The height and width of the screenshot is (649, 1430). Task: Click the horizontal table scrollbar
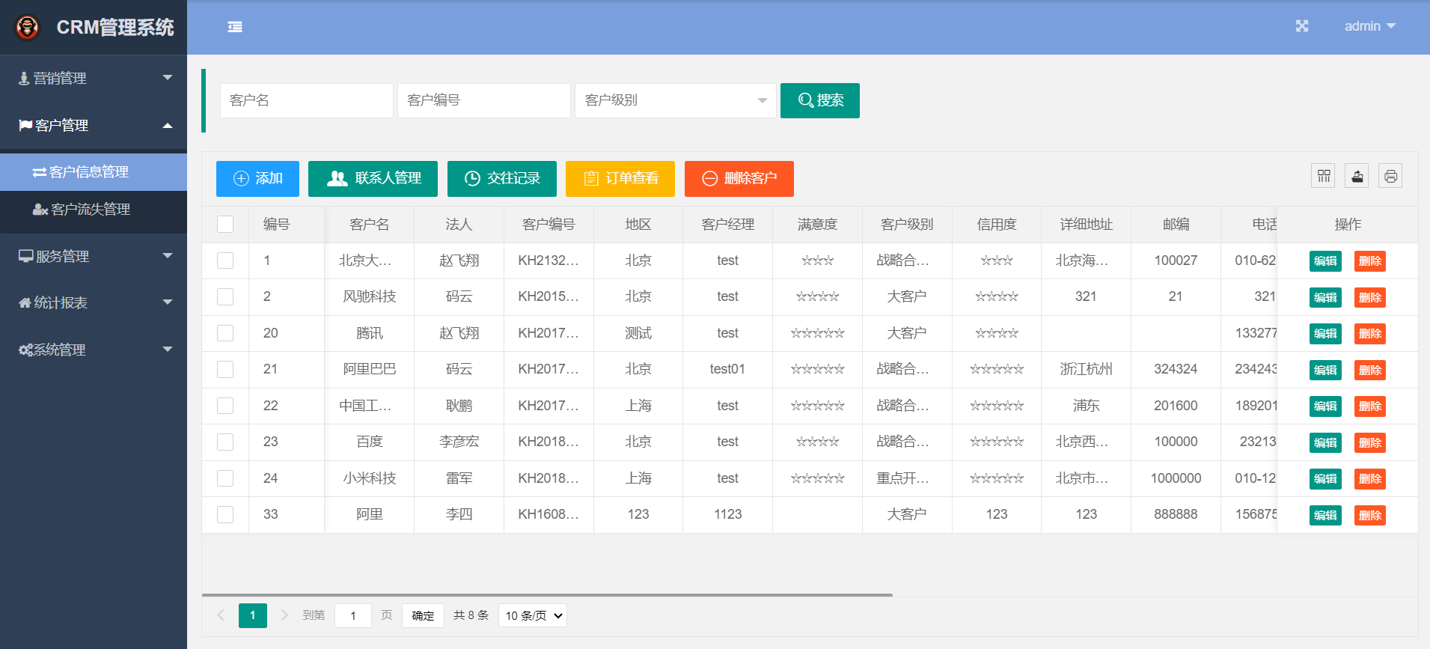click(x=547, y=595)
